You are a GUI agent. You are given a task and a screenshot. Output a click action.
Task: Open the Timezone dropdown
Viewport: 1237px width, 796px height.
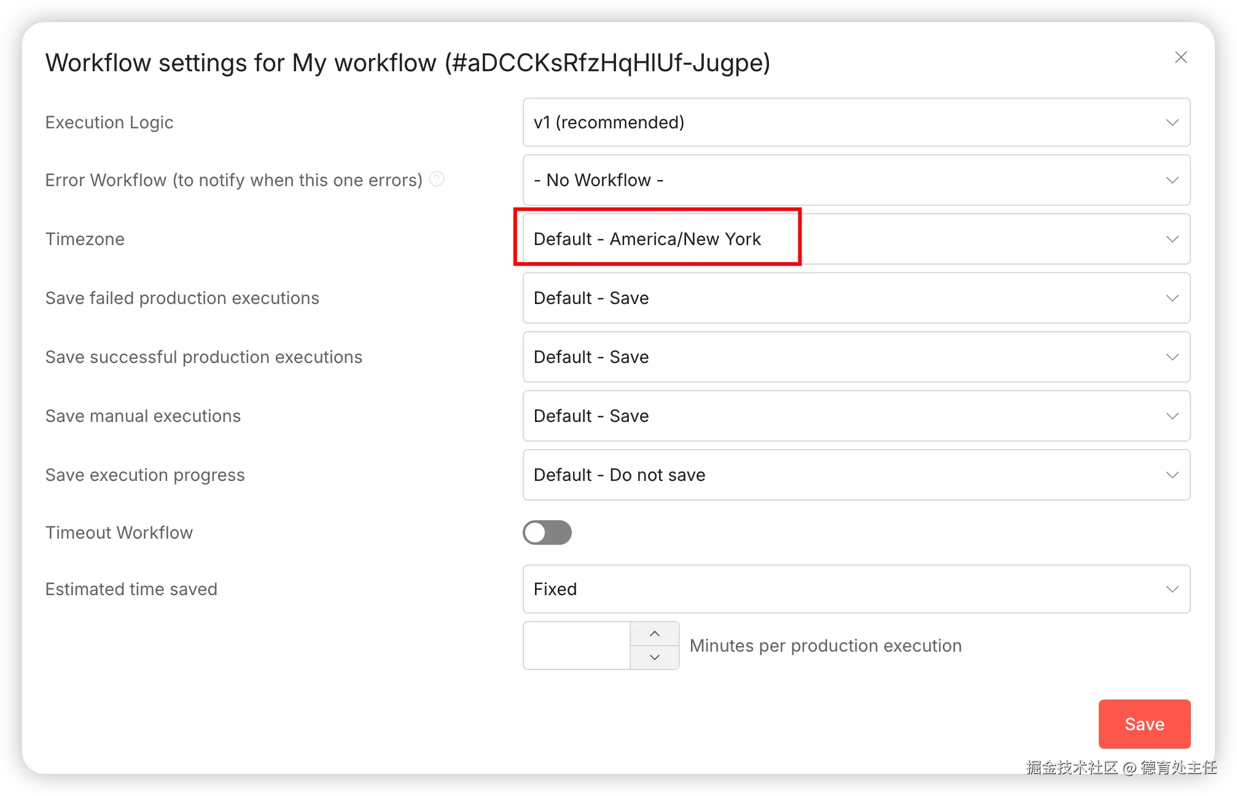tap(856, 239)
